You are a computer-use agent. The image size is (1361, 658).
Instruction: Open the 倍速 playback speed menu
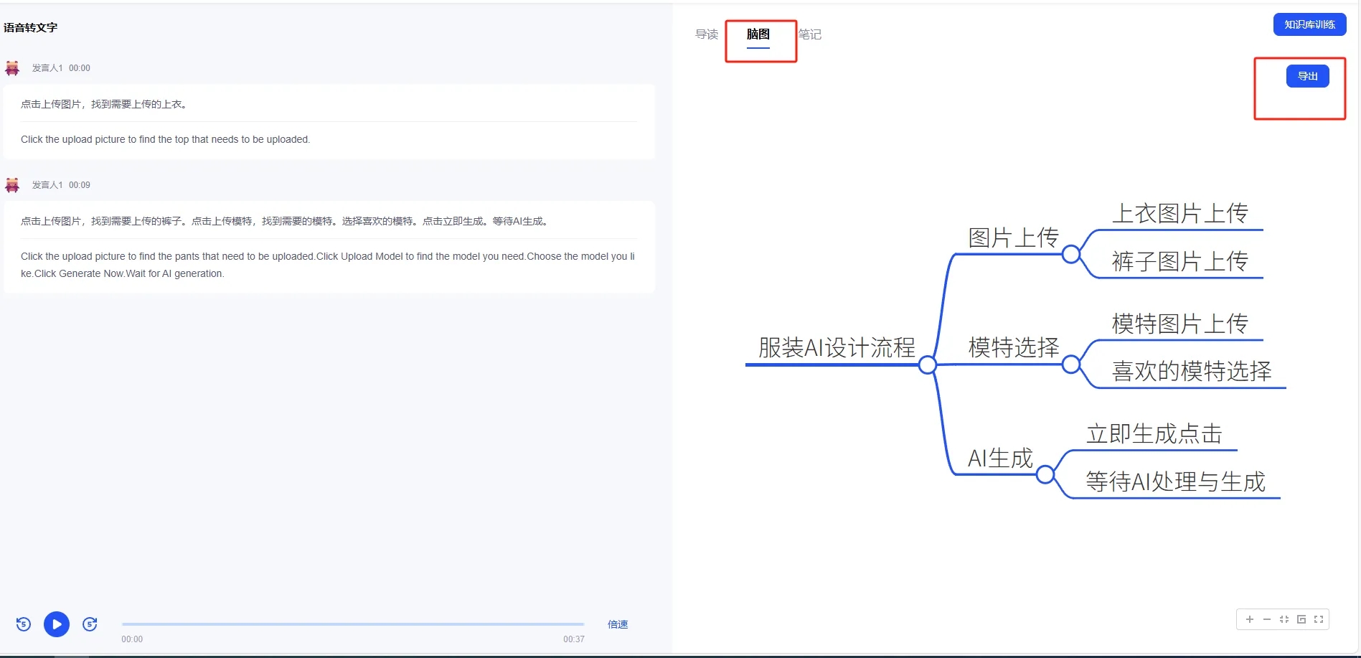tap(617, 624)
